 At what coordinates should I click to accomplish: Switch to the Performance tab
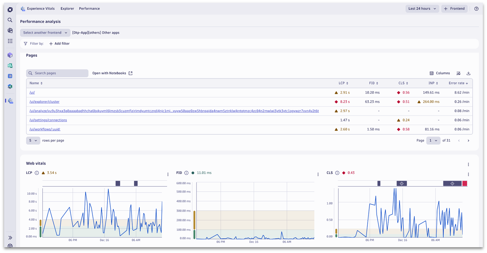tap(89, 9)
